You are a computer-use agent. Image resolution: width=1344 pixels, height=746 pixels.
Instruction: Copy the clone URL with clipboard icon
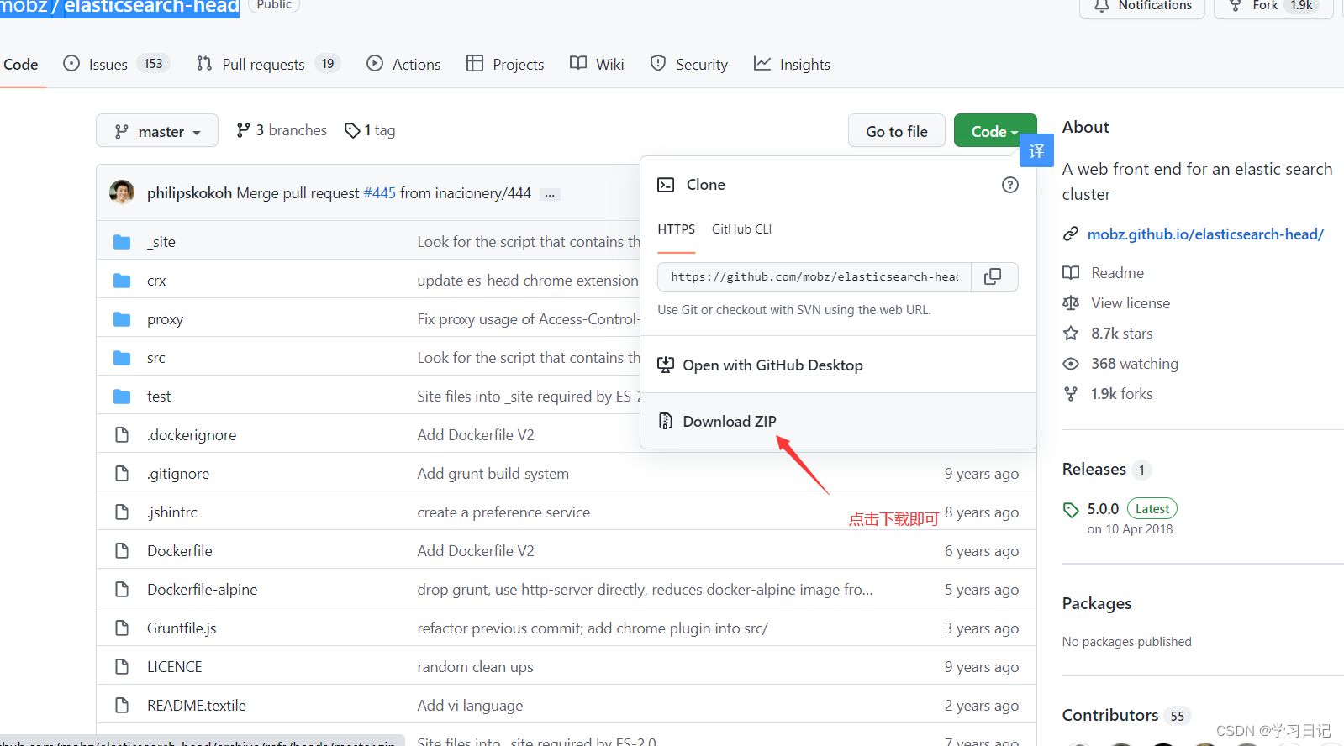(x=994, y=276)
